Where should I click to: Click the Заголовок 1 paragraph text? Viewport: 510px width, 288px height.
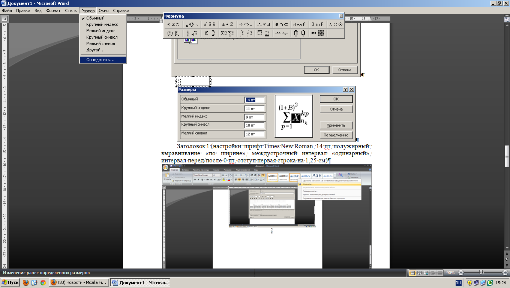tap(267, 153)
